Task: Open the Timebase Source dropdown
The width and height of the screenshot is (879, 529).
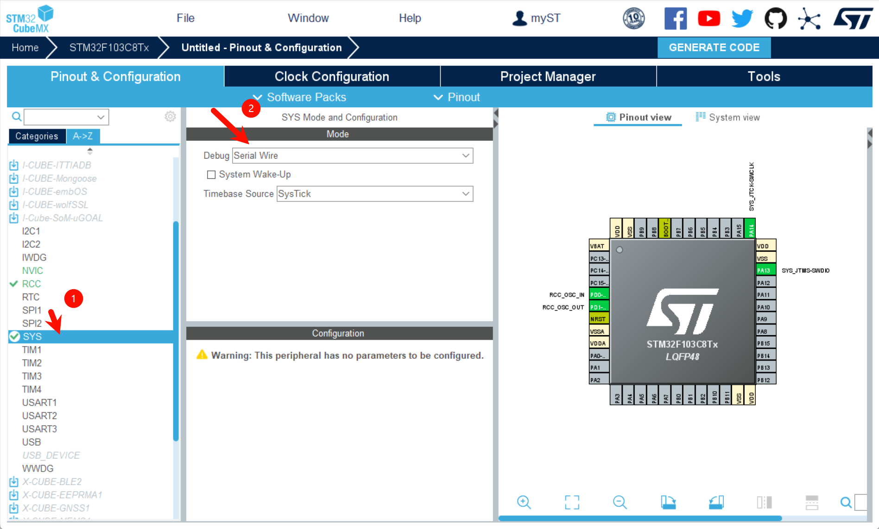Action: pos(375,194)
